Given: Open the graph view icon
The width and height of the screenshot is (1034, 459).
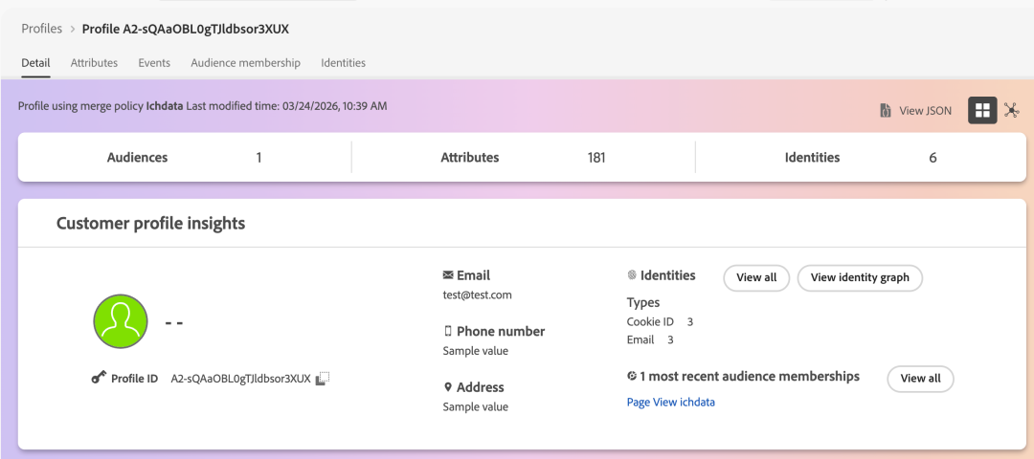Looking at the screenshot, I should [x=1011, y=110].
